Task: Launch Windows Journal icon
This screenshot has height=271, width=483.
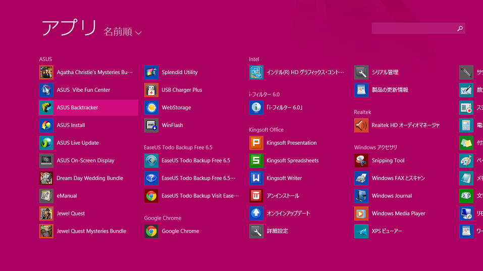Action: point(361,196)
